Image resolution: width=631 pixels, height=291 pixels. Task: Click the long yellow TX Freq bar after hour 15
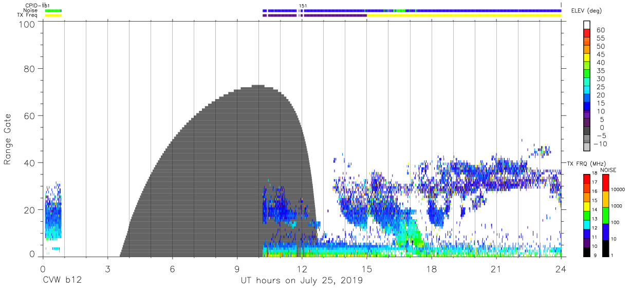coord(464,15)
